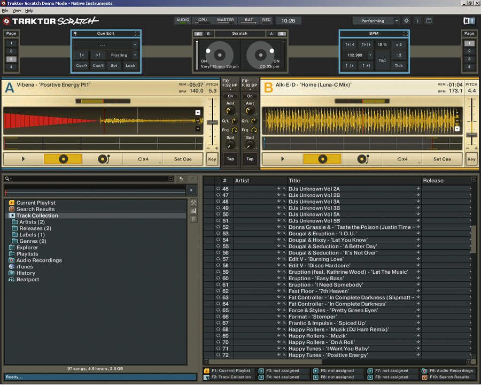Open the File menu

[x=5, y=11]
